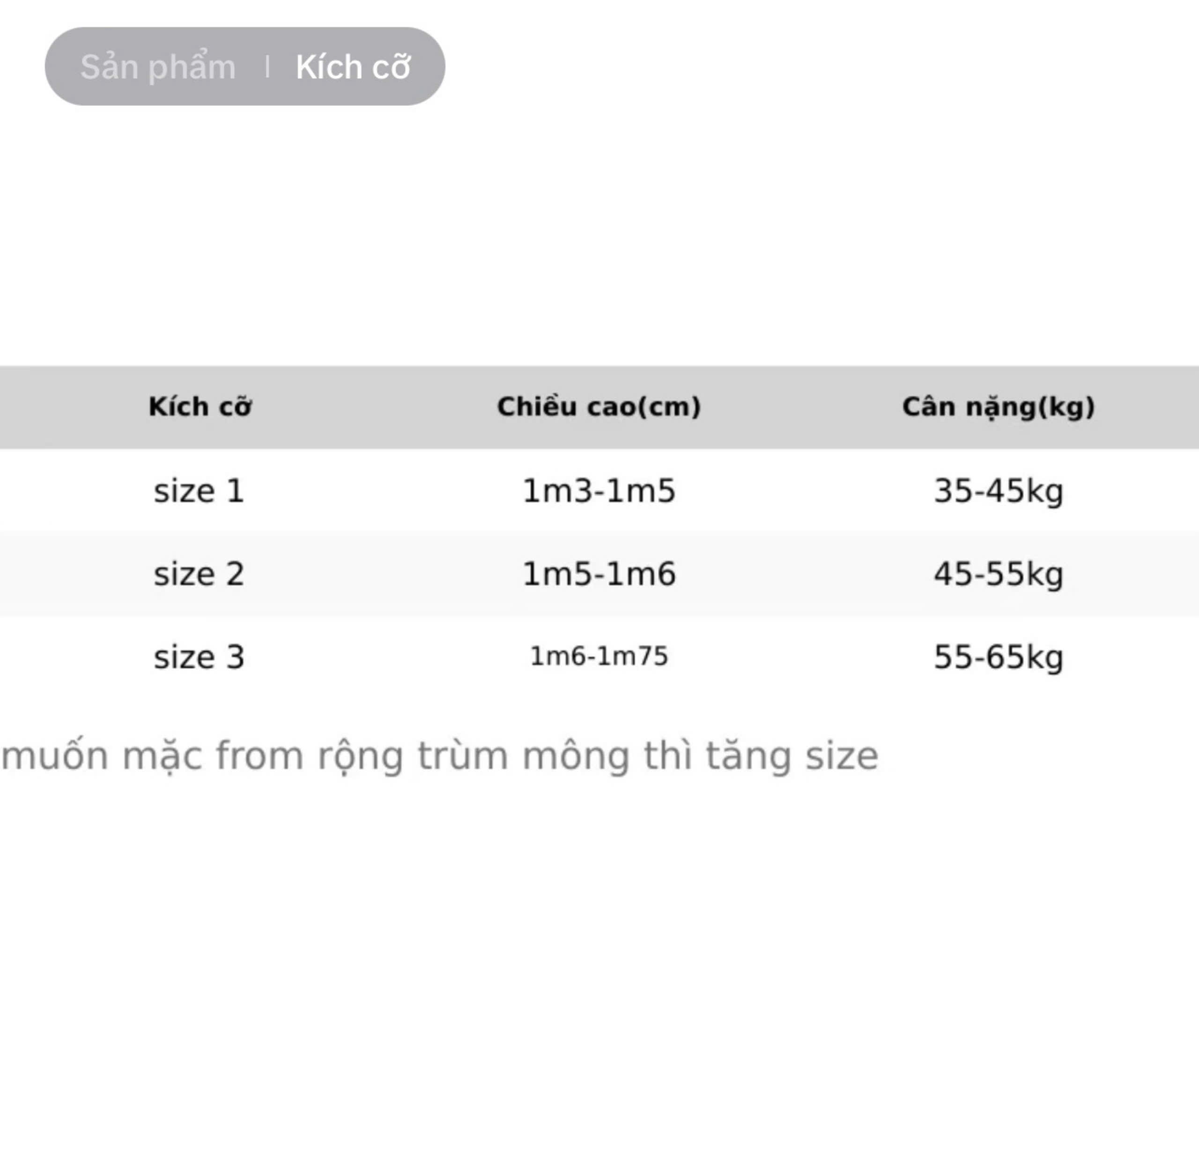Screen dimensions: 1199x1171
Task: Click the word 'from' in the size note
Action: coord(259,755)
